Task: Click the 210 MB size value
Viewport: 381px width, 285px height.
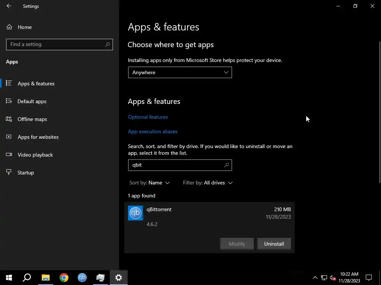Action: [282, 209]
